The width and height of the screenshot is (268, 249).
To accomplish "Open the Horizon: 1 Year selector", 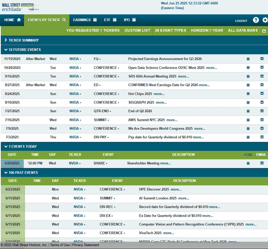I will point(206,31).
